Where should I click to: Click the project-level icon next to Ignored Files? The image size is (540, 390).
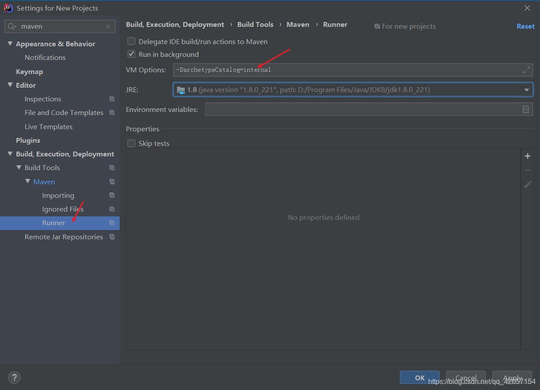pyautogui.click(x=112, y=209)
